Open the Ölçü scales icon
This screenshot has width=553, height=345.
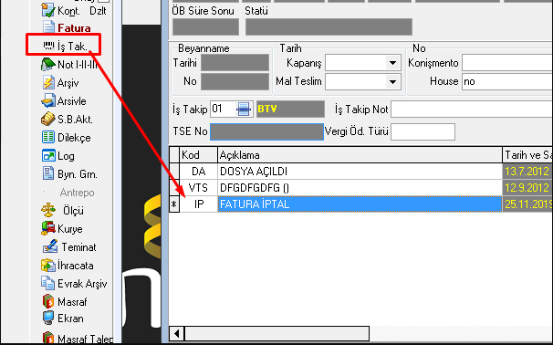48,210
